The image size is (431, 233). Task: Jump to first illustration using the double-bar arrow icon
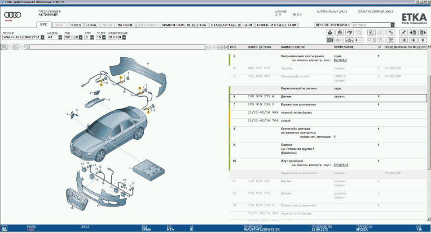pos(403,40)
